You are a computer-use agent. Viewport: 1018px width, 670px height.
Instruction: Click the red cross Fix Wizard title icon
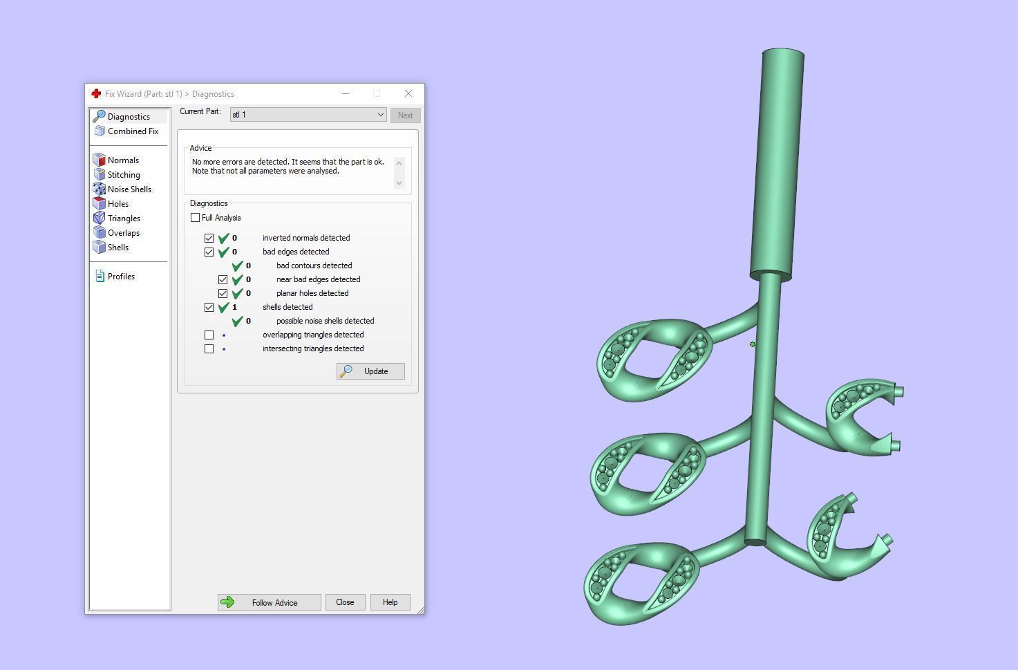(x=96, y=93)
